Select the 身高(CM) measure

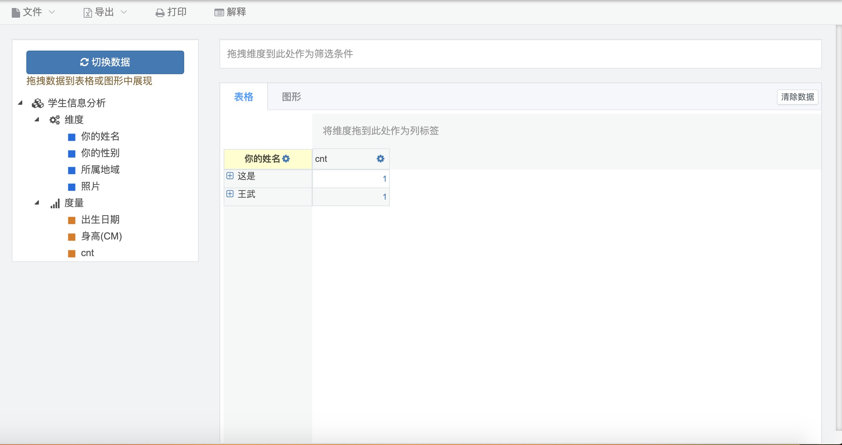tap(101, 236)
